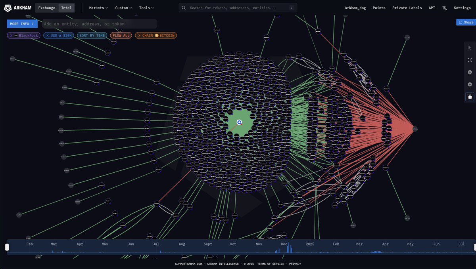Click the Share button

466,23
